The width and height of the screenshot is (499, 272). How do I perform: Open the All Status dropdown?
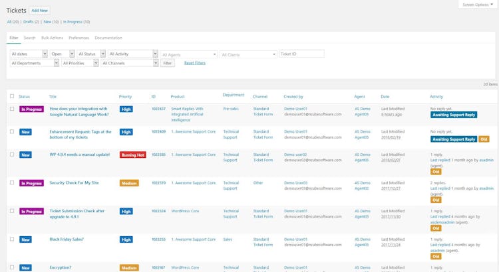tap(91, 54)
